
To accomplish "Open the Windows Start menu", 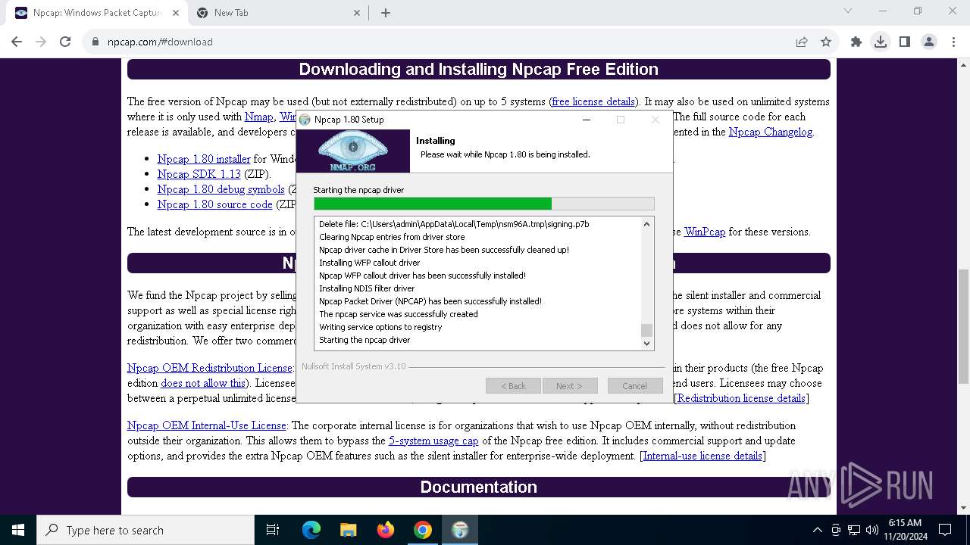I will point(18,530).
